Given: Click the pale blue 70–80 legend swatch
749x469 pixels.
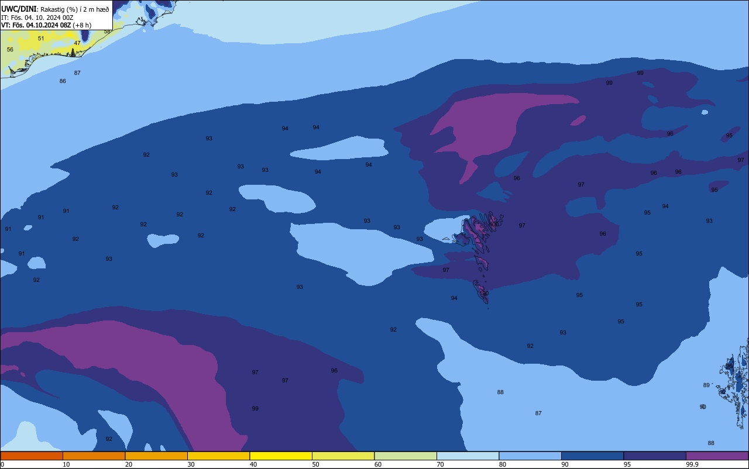Looking at the screenshot, I should click(x=468, y=456).
